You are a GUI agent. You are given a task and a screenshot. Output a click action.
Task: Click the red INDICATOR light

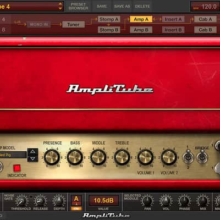click(17, 168)
